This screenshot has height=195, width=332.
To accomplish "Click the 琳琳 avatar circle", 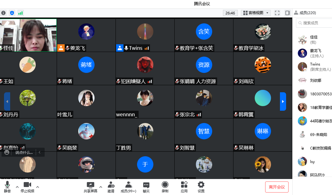I will (x=263, y=131).
